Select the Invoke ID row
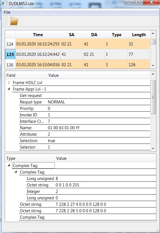The width and height of the screenshot is (160, 233). [x=84, y=115]
